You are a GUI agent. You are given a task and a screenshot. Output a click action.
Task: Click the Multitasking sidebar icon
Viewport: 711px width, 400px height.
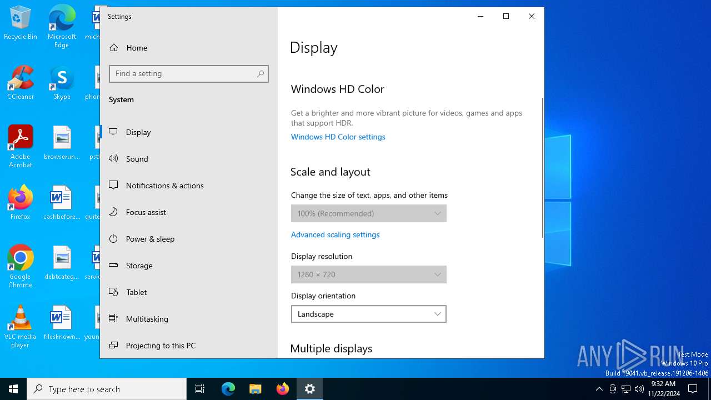[x=113, y=319]
